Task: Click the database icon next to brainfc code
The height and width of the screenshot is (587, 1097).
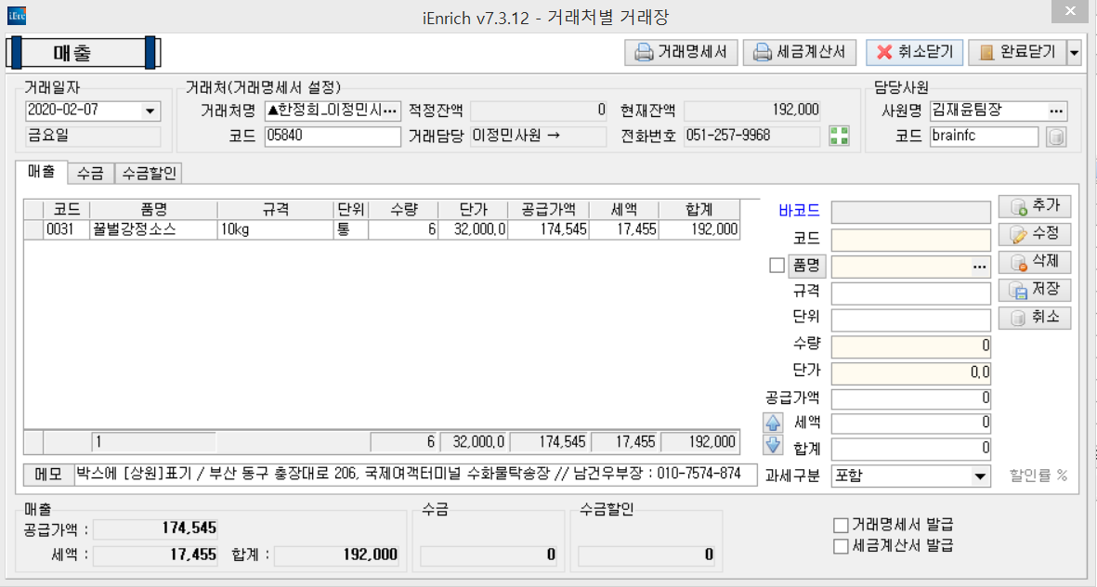Action: click(x=1056, y=137)
